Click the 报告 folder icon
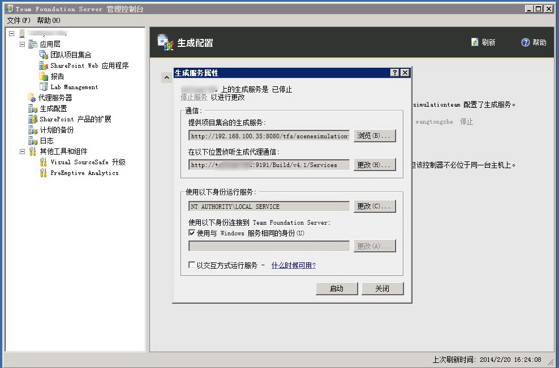Viewport: 559px width, 368px height. tap(44, 76)
